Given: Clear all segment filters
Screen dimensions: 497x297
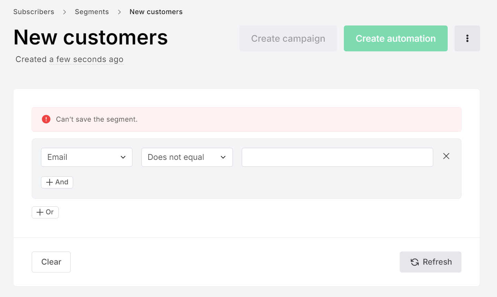Looking at the screenshot, I should pos(51,262).
